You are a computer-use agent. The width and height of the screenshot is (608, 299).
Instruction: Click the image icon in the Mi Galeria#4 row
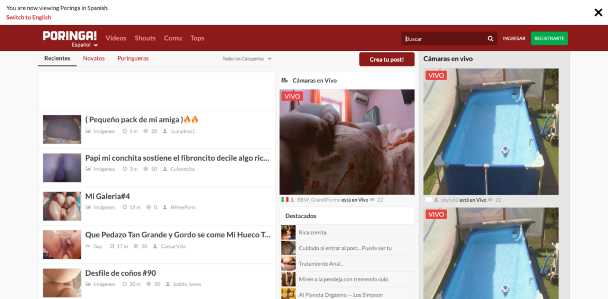[88, 208]
